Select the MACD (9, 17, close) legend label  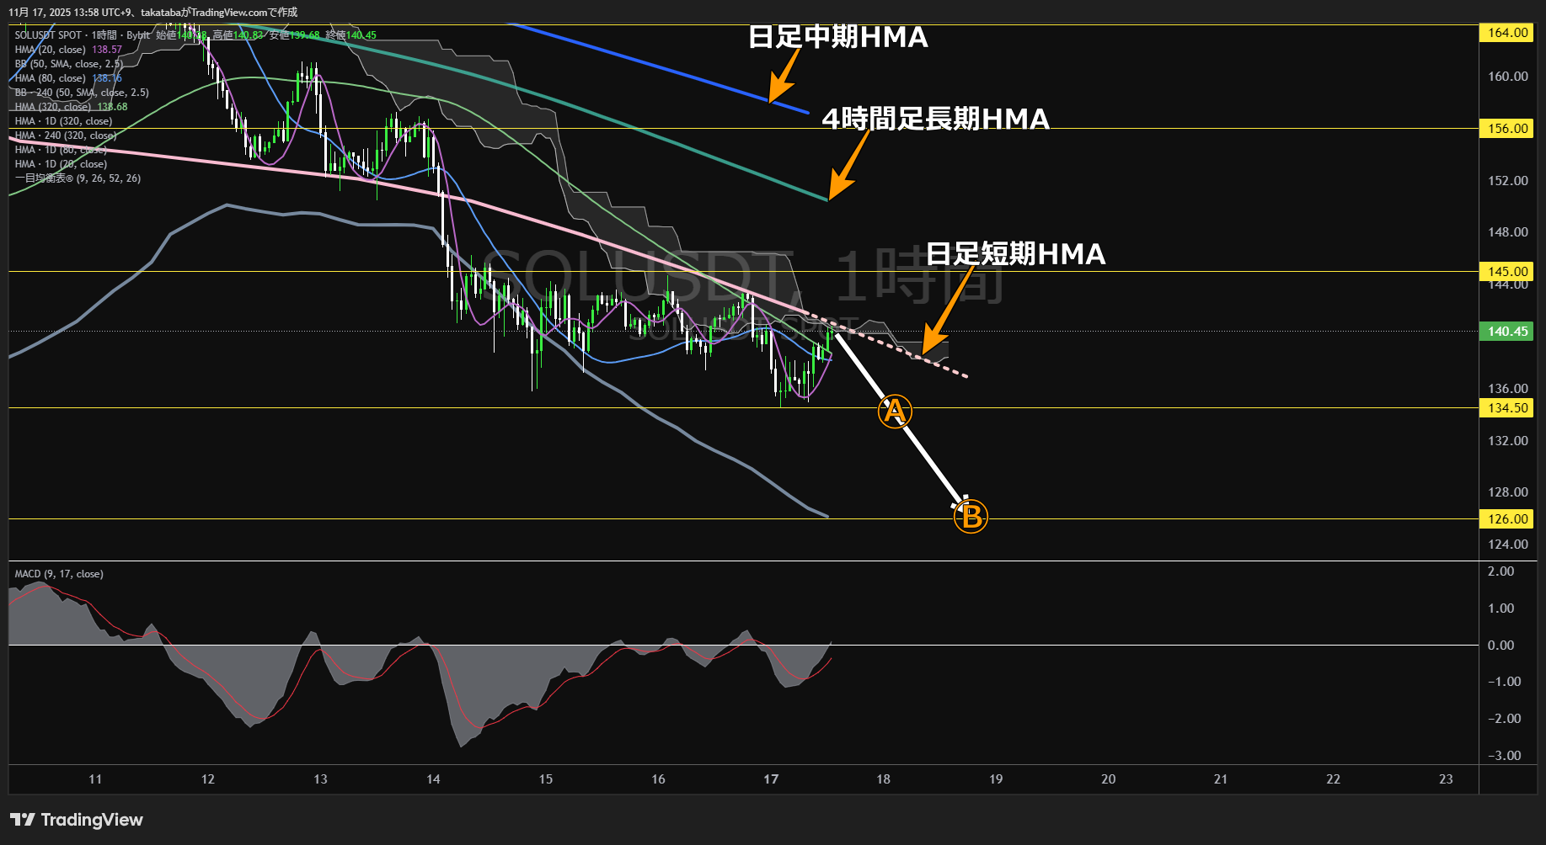[59, 574]
